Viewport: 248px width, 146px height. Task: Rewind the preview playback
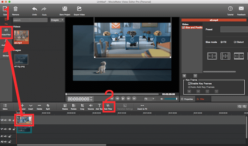[x=117, y=99]
